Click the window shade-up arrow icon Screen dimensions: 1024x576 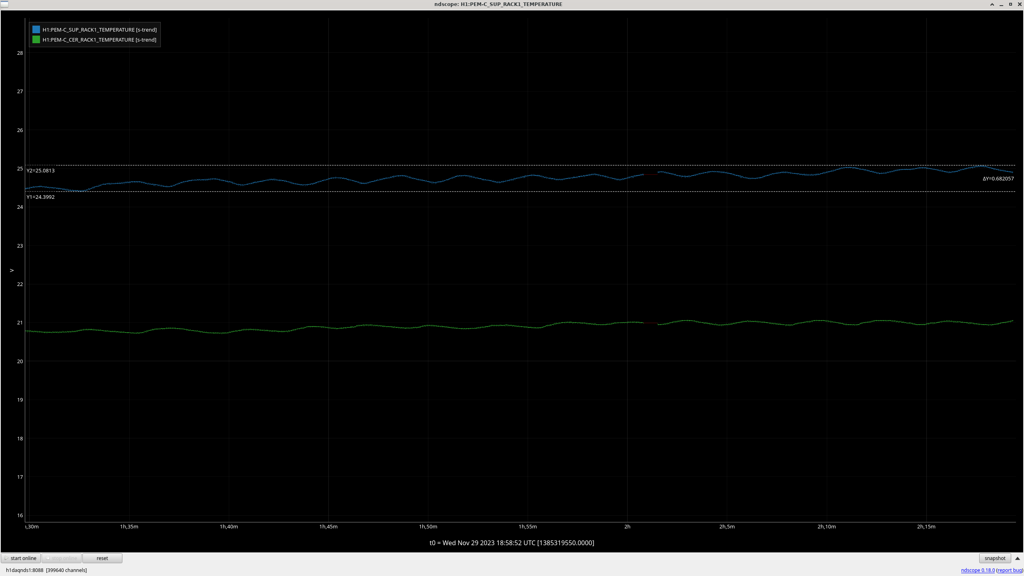coord(992,4)
